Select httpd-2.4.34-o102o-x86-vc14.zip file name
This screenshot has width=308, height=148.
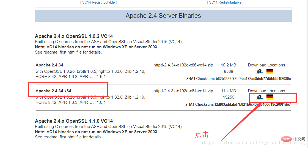183,65
